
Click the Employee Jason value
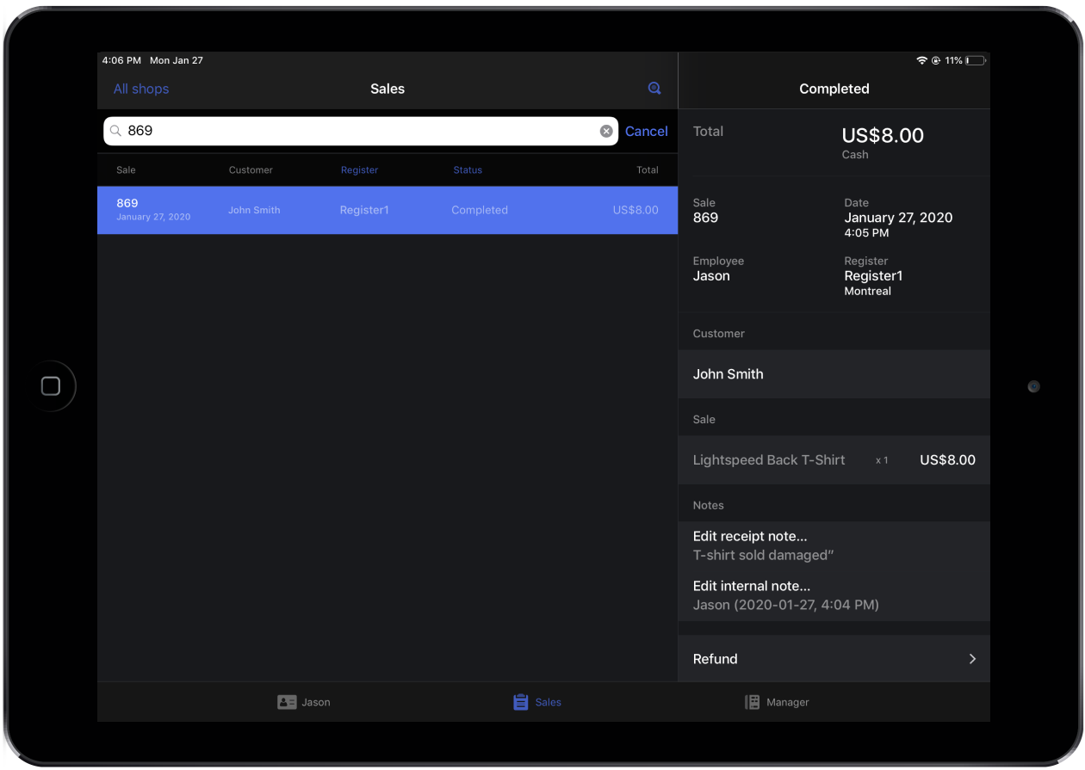point(711,276)
